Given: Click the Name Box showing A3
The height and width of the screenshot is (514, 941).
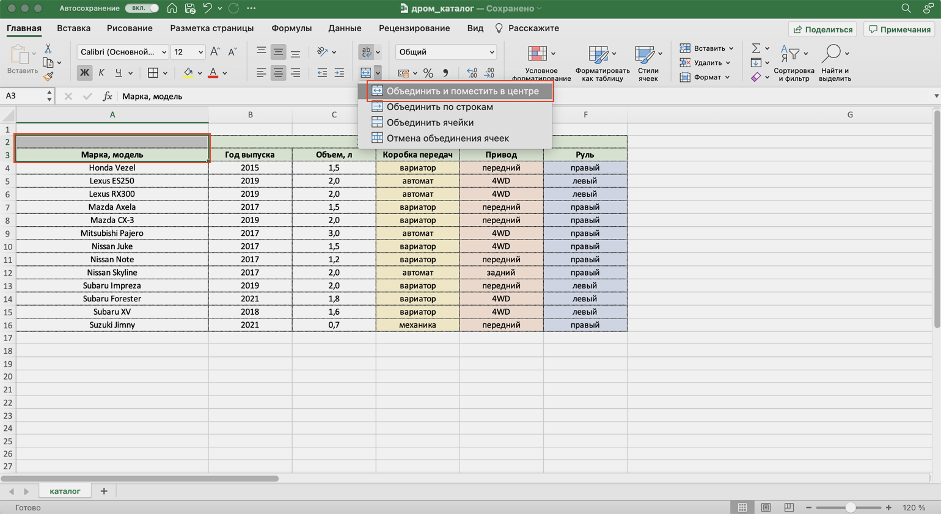Looking at the screenshot, I should (23, 96).
